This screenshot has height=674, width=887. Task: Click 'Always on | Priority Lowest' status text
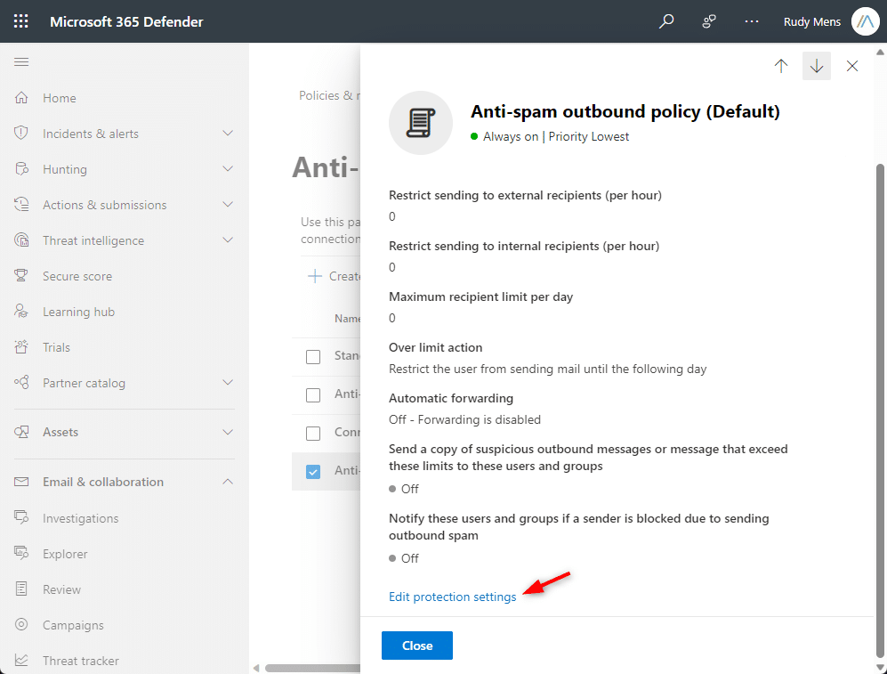pos(555,136)
